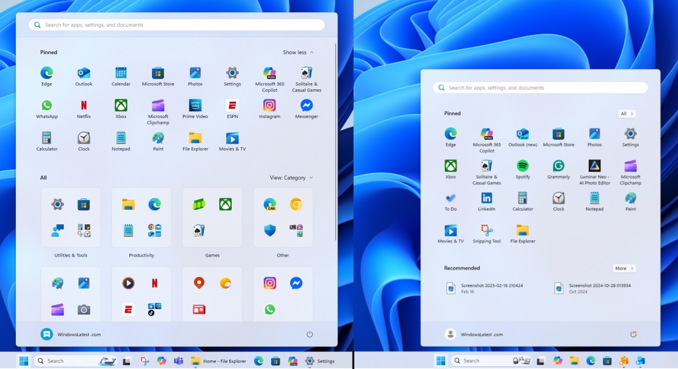Open Calculator in the left Start menu

47,142
